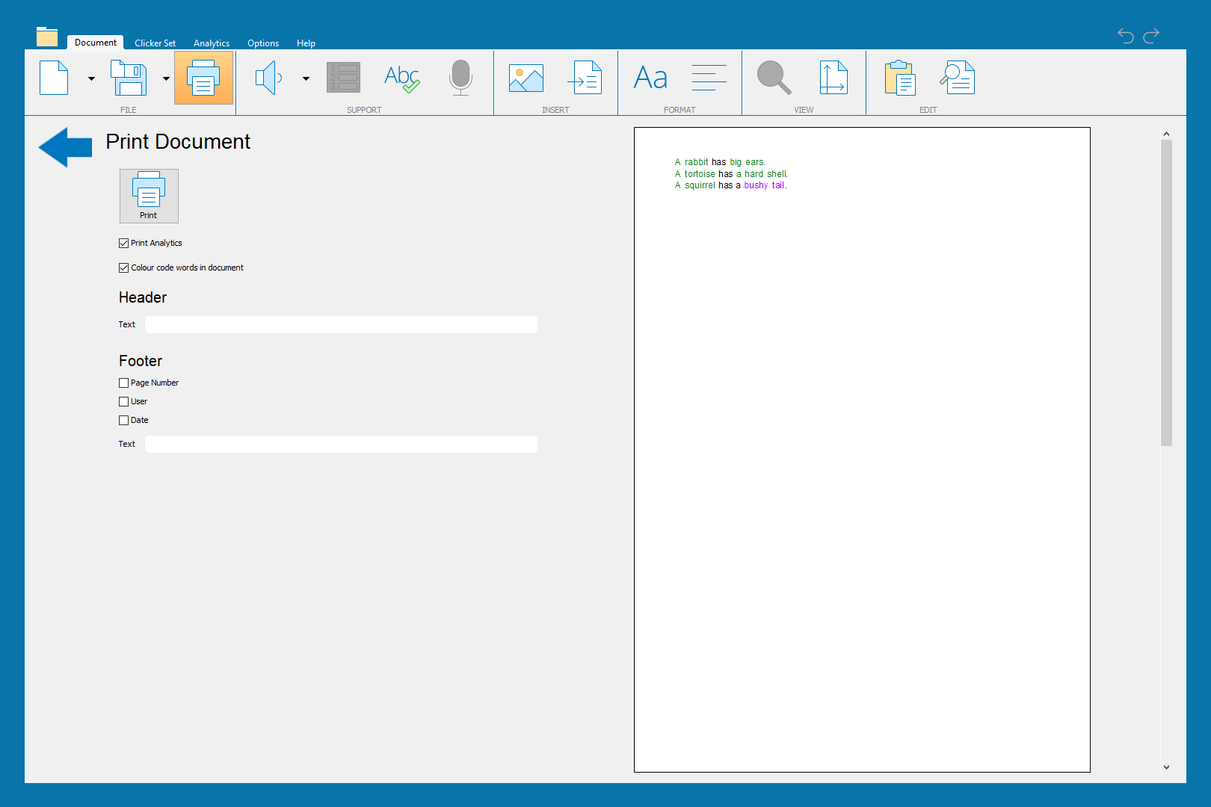
Task: Click the magnifying glass zoom icon
Action: (773, 78)
